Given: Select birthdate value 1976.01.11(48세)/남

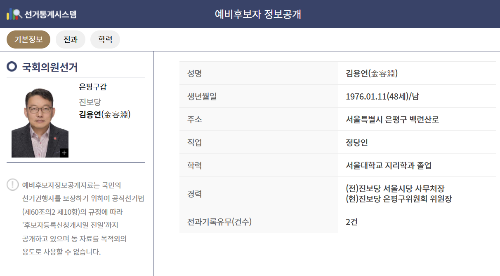Looking at the screenshot, I should point(382,97).
